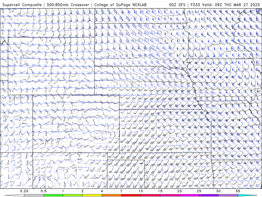Select the crimson swatch between 10 and 15
The height and width of the screenshot is (197, 262).
(150, 195)
